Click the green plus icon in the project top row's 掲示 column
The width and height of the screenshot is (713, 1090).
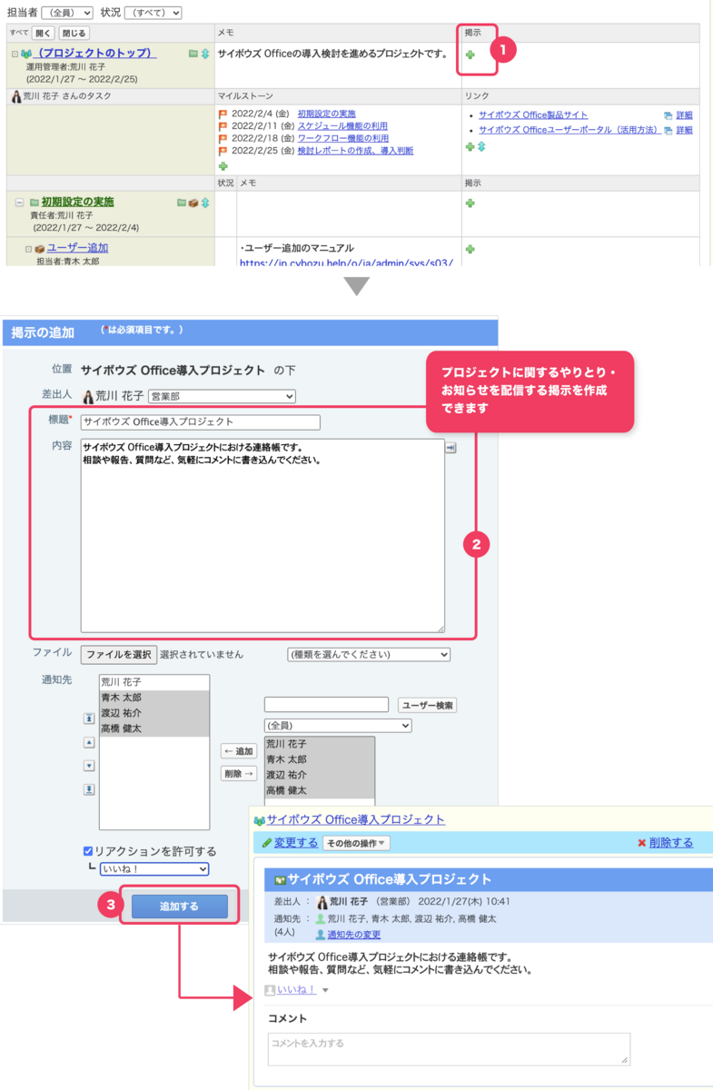tap(470, 54)
